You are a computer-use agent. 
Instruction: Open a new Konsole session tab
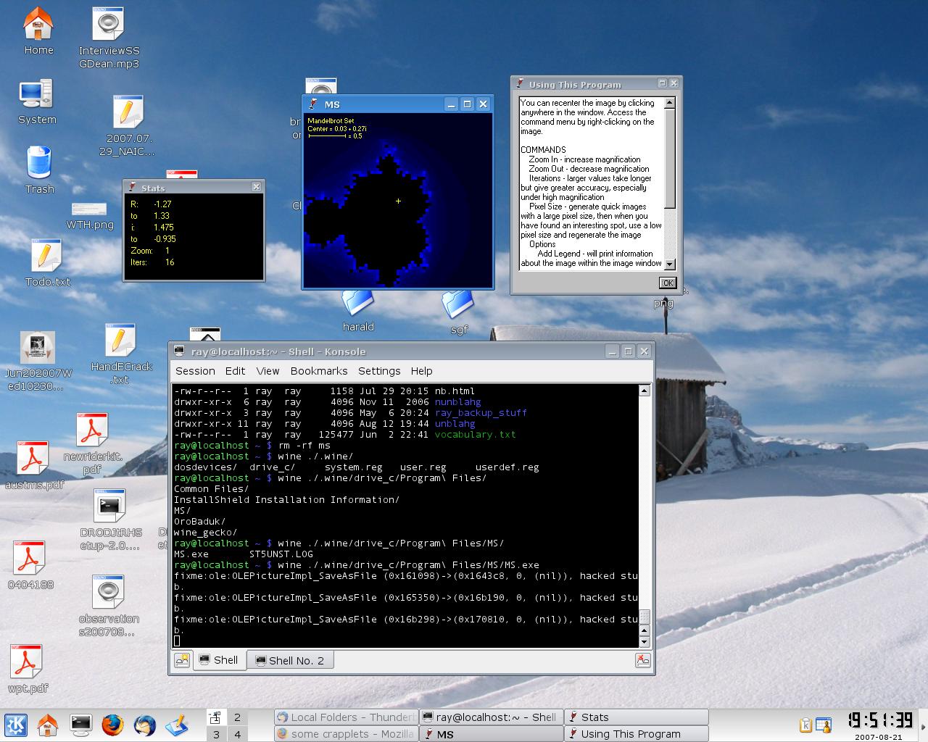182,660
